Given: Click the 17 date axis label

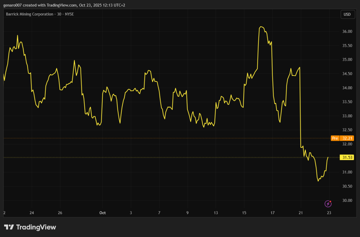Looking at the screenshot, I should click(x=272, y=213).
